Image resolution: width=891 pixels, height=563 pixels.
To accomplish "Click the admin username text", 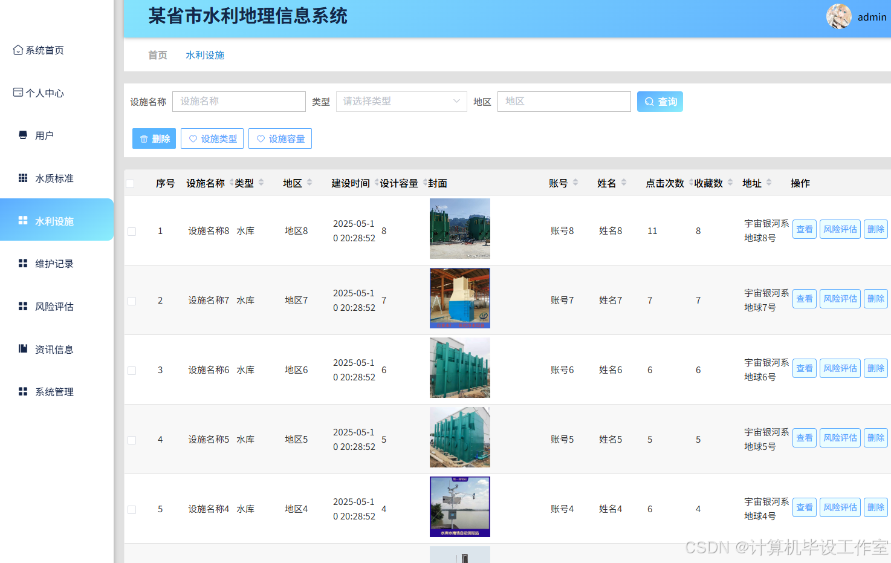I will click(872, 17).
